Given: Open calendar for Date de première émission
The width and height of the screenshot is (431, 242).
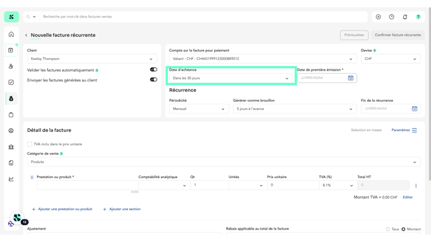Looking at the screenshot, I should coord(350,78).
